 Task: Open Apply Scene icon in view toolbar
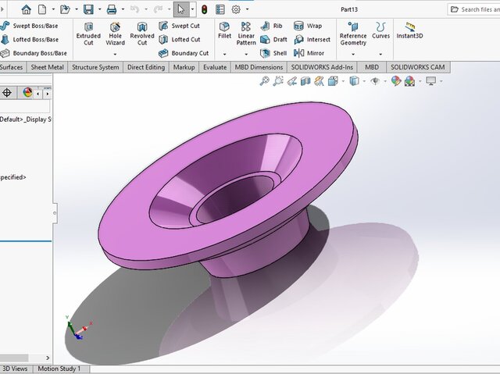[409, 81]
